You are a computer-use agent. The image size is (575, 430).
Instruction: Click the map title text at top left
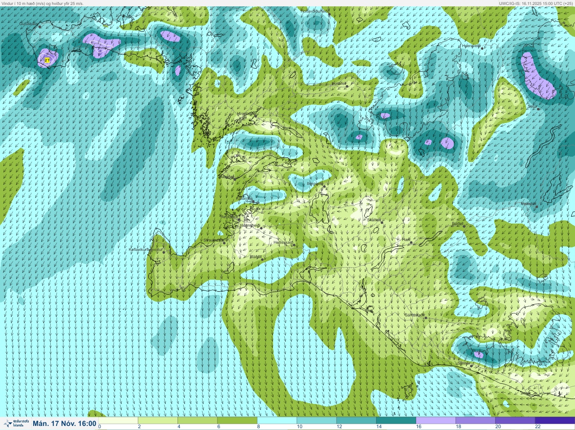tap(43, 3)
